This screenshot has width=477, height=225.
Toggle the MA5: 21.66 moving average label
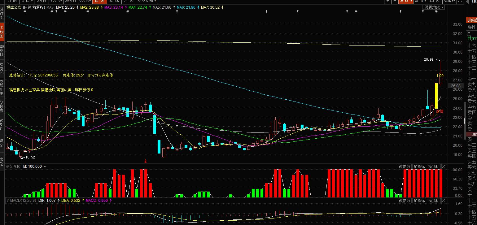162,7
